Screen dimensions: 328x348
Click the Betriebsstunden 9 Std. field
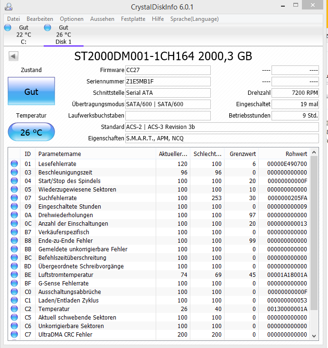pyautogui.click(x=295, y=116)
